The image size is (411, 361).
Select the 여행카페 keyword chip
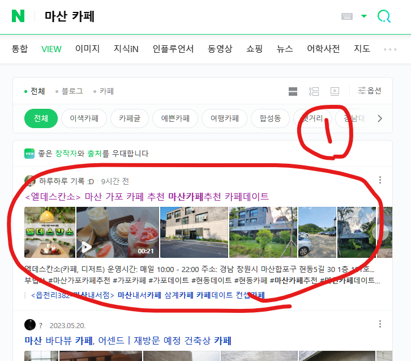(225, 118)
